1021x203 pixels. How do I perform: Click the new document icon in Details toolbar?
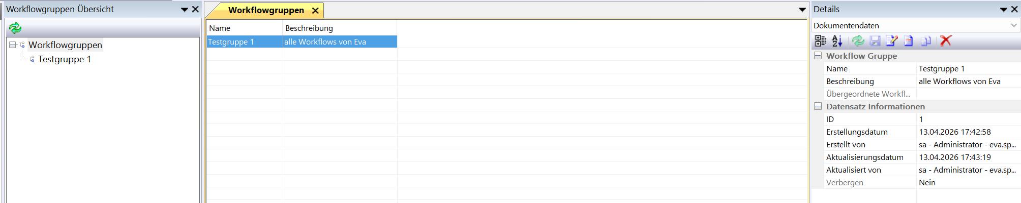[x=908, y=40]
